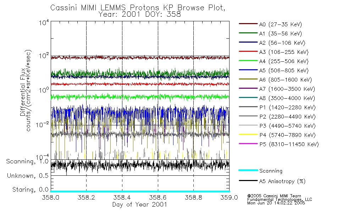Click the red A3 legend line swatch

click(x=248, y=51)
